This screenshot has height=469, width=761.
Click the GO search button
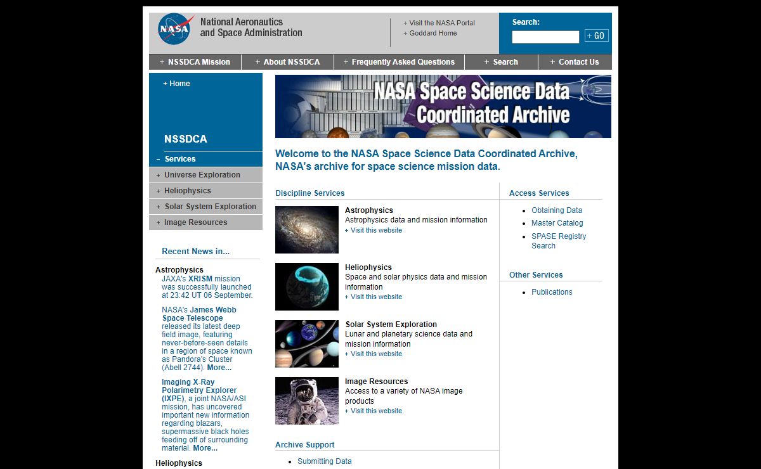[596, 35]
